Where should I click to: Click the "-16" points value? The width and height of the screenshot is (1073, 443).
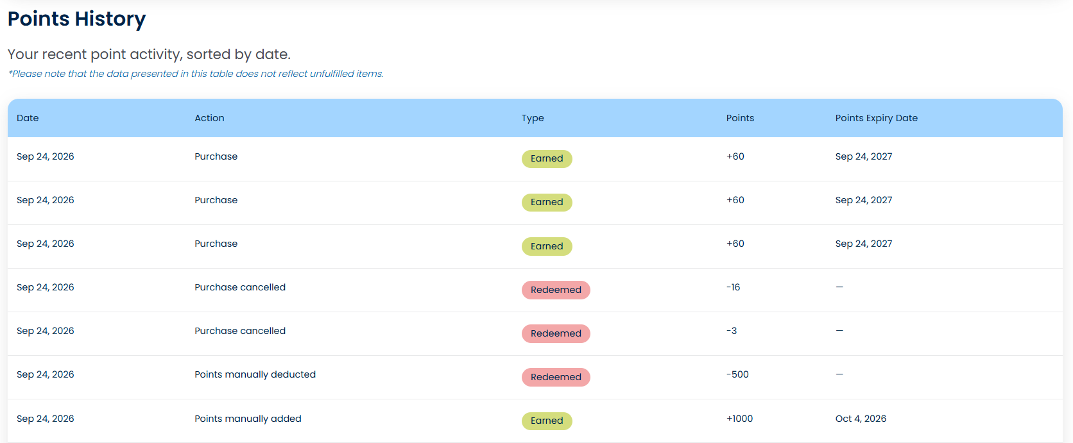tap(733, 287)
